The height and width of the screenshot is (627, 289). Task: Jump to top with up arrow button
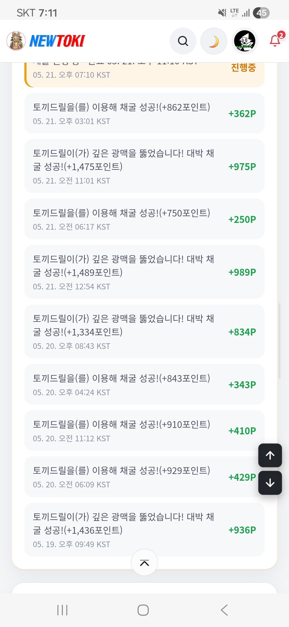coord(270,455)
